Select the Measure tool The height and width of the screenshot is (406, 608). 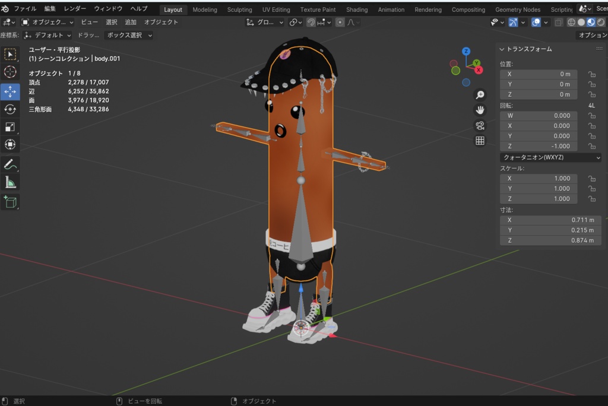pos(10,182)
